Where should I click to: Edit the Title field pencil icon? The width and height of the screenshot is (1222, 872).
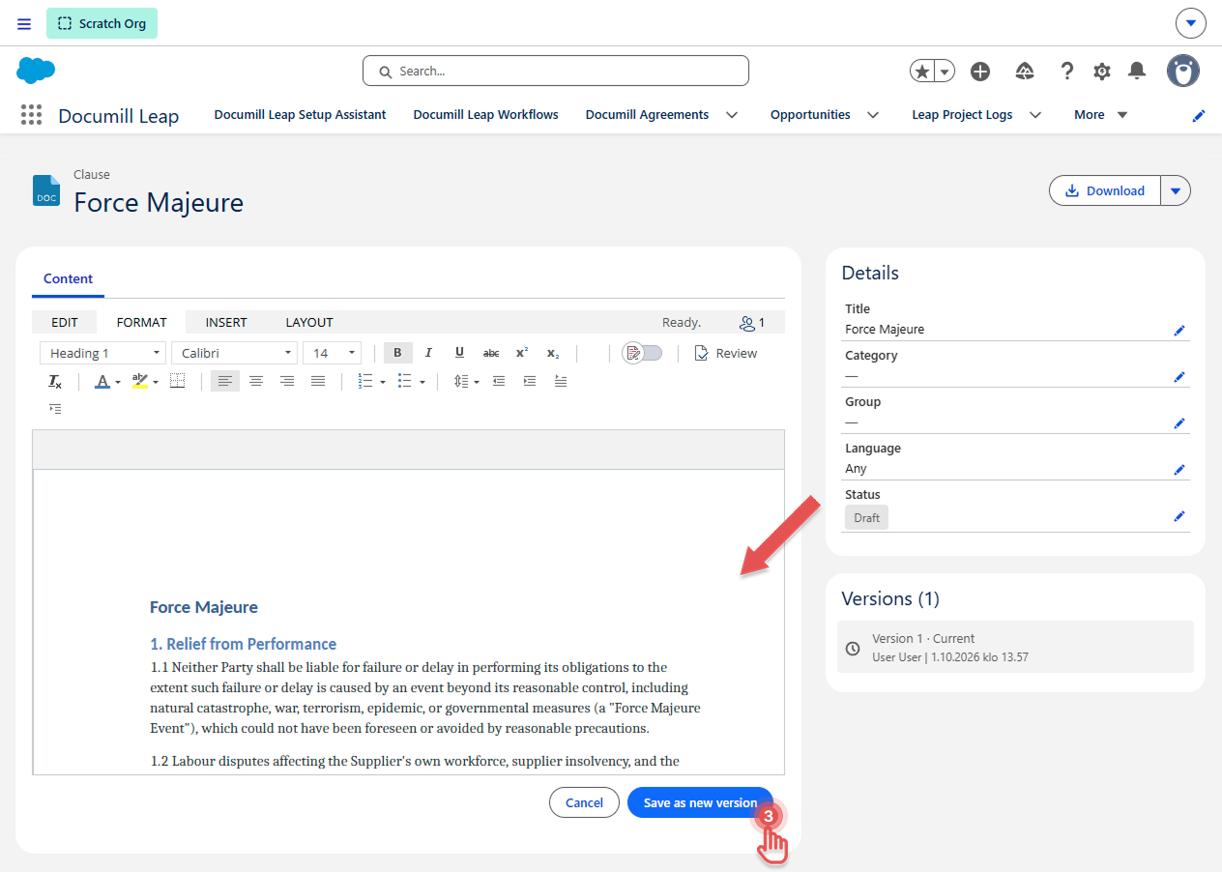pyautogui.click(x=1179, y=330)
